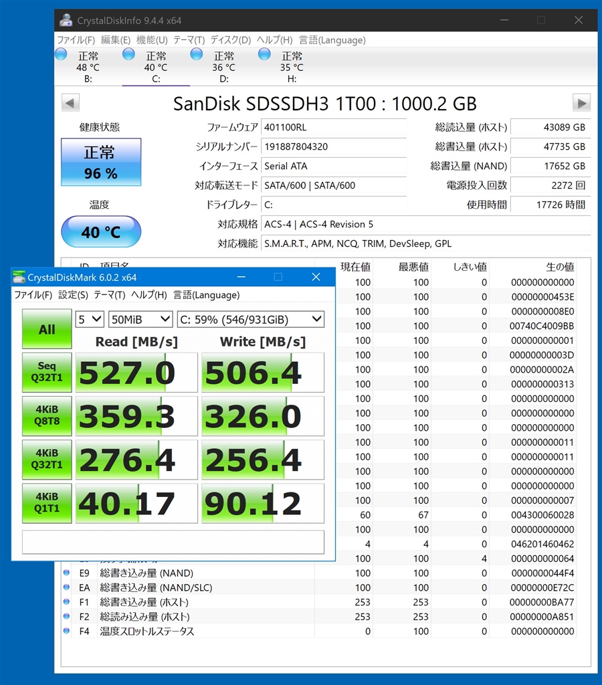This screenshot has height=685, width=602.
Task: Click the 40 °C temperature indicator
Action: (101, 231)
